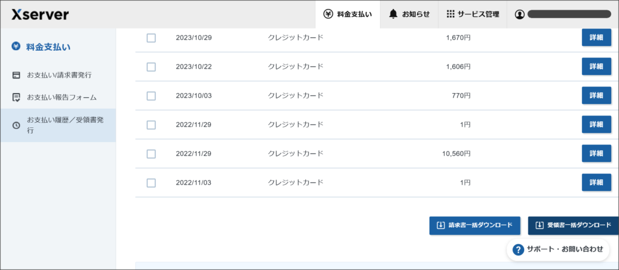Select お支払い/請求書発行 in the sidebar
The image size is (619, 270).
click(x=58, y=75)
